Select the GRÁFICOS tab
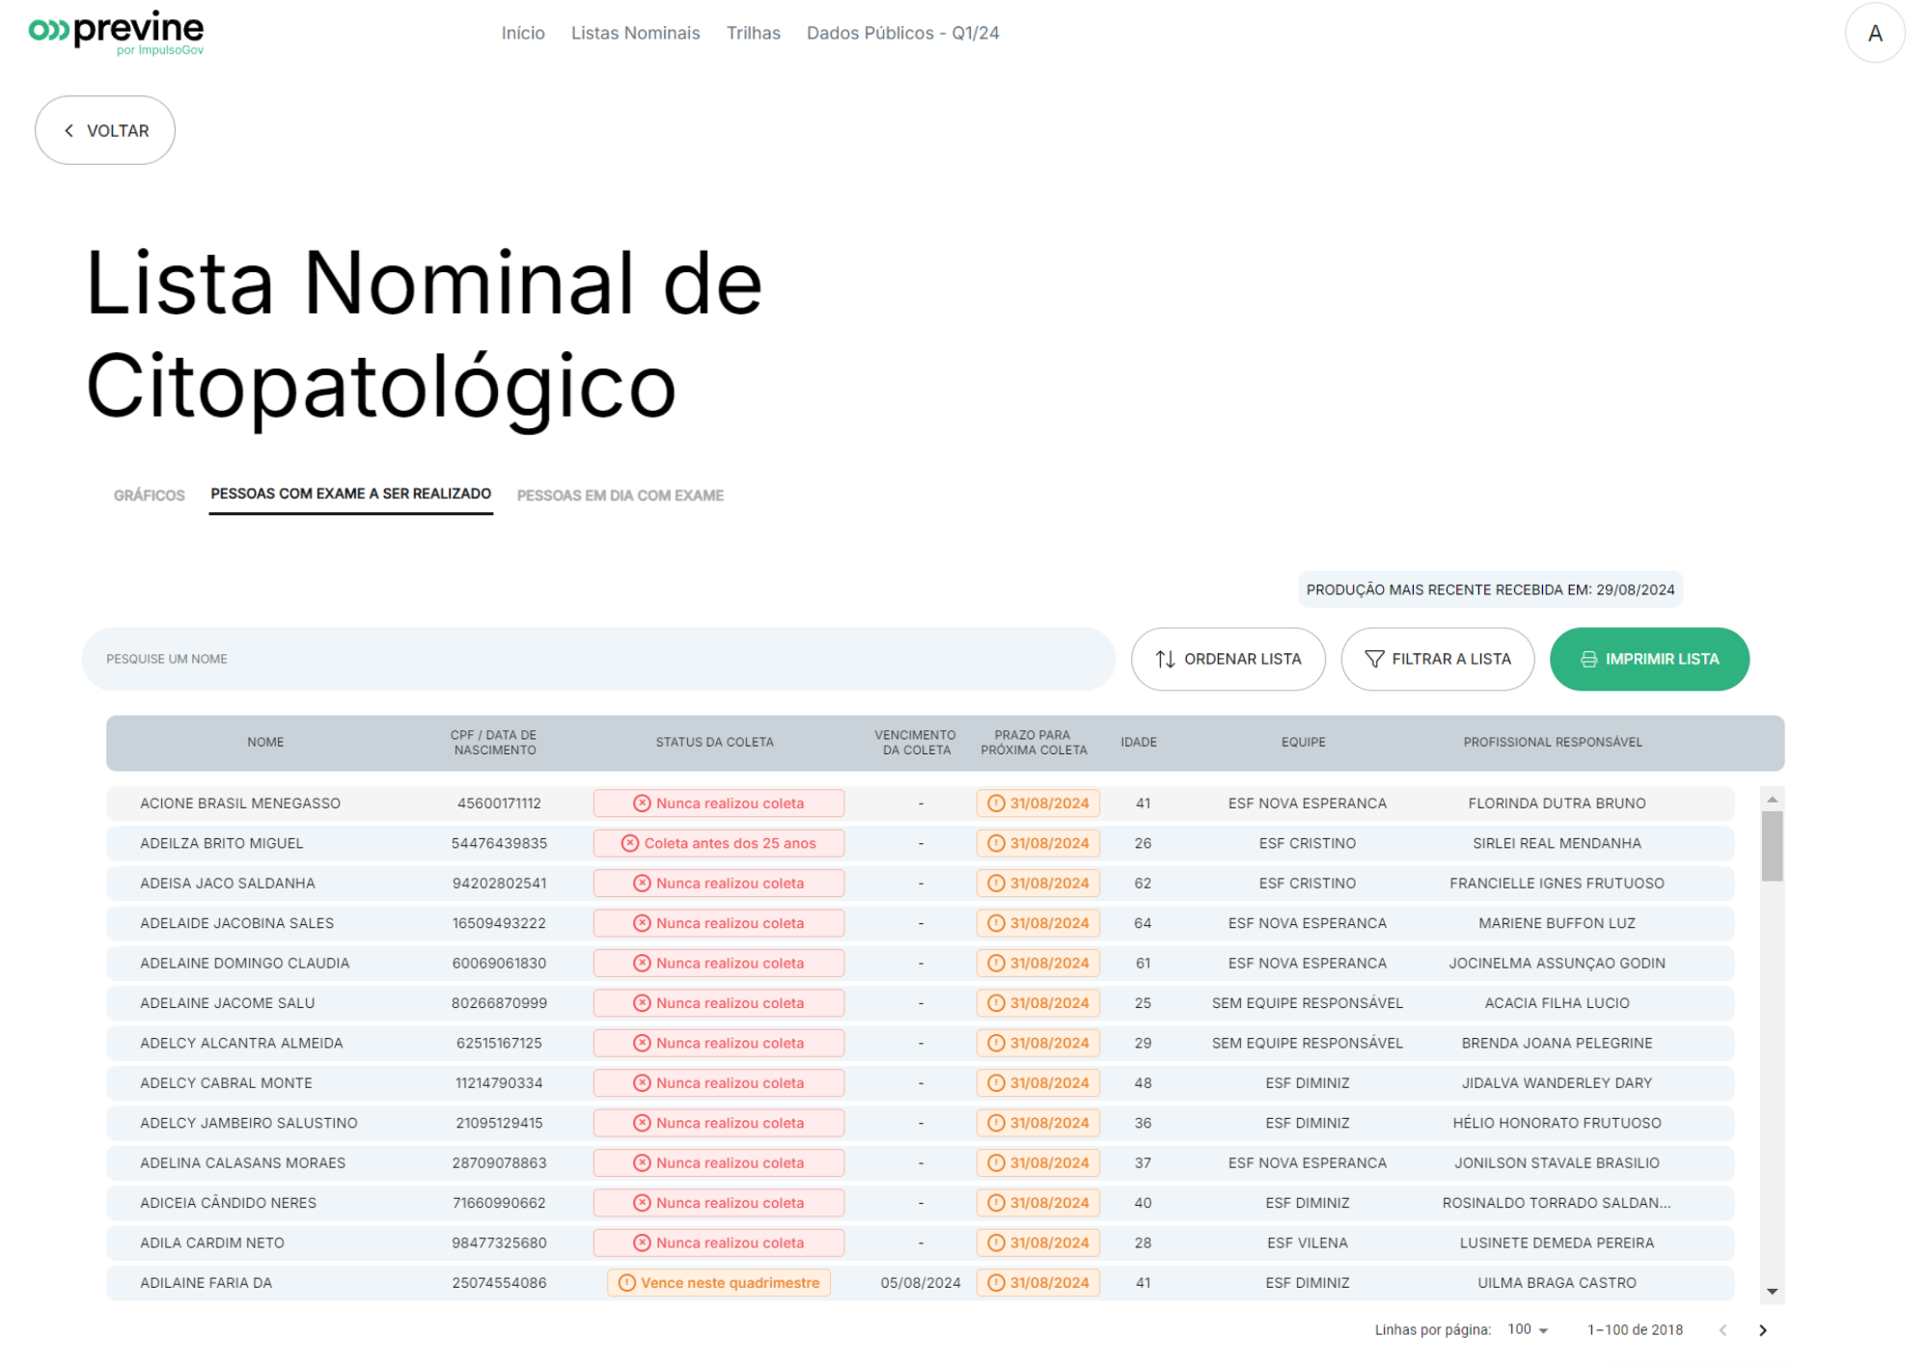 click(146, 495)
